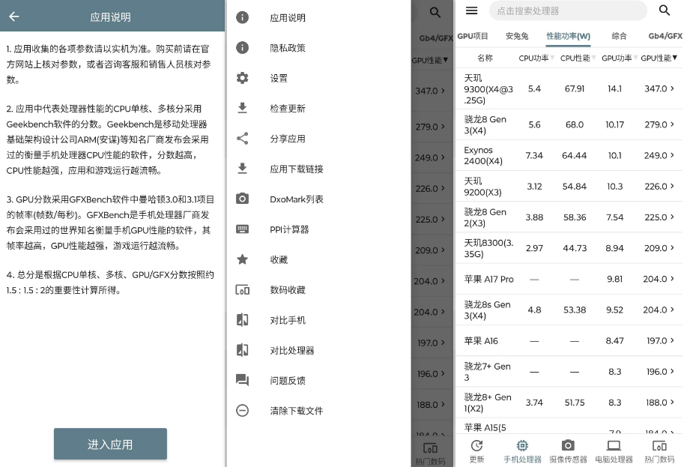Click the minus circle icon for 清除下载文件
Screen dimensions: 684x467
click(x=242, y=411)
